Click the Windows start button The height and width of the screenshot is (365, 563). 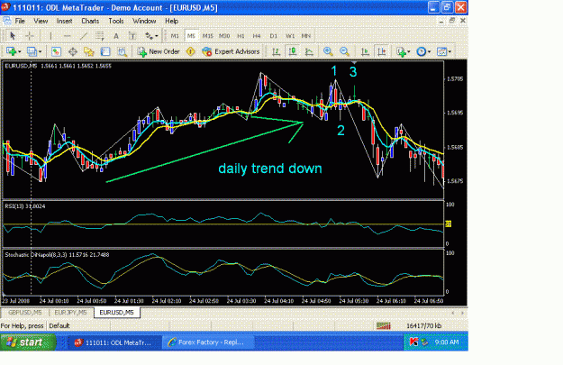pyautogui.click(x=28, y=342)
